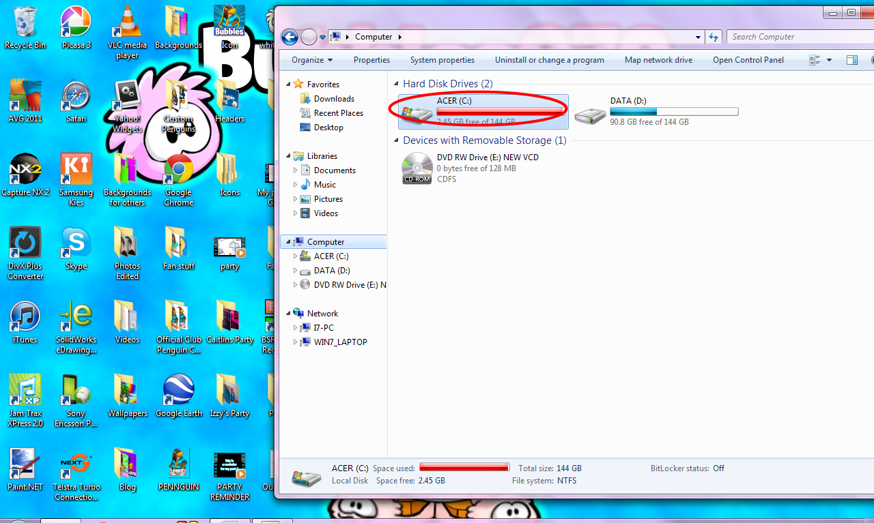Click the Search Computer field
Screen dimensions: 874x523
(799, 37)
